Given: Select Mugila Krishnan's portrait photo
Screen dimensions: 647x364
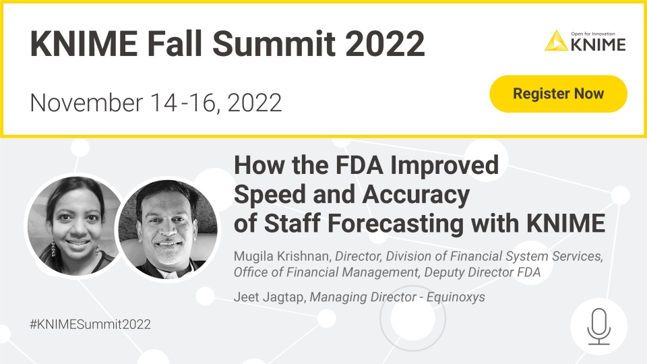Looking at the screenshot, I should [x=75, y=226].
